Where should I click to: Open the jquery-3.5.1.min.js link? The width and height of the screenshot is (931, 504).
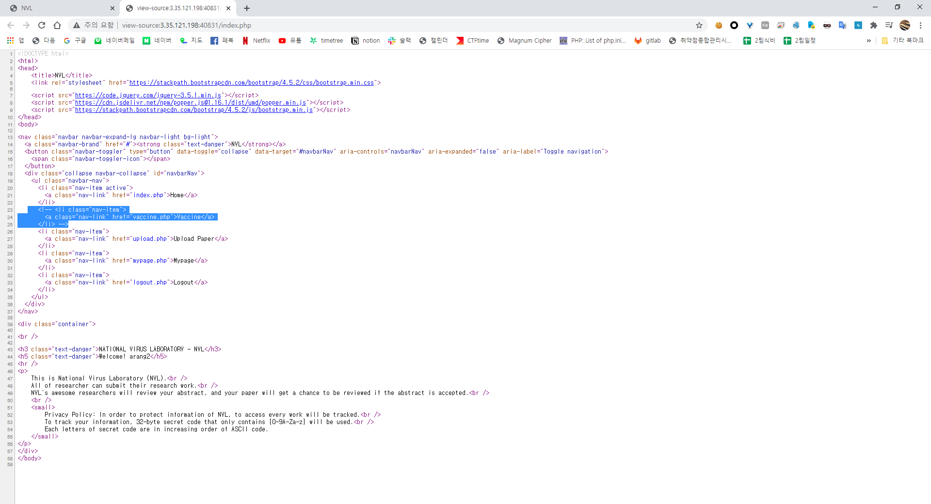pos(148,95)
